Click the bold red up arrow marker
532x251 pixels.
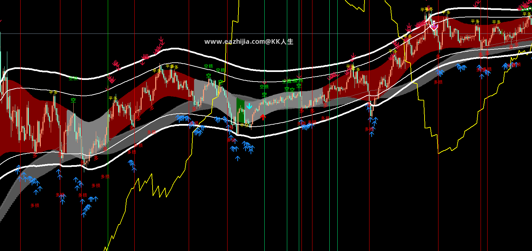(x=263, y=117)
